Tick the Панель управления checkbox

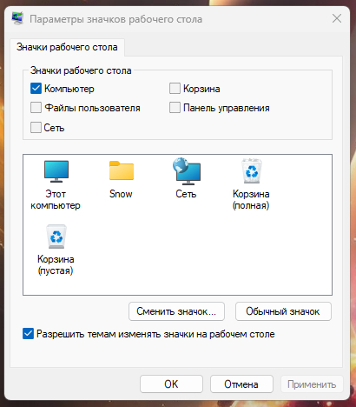pyautogui.click(x=175, y=108)
